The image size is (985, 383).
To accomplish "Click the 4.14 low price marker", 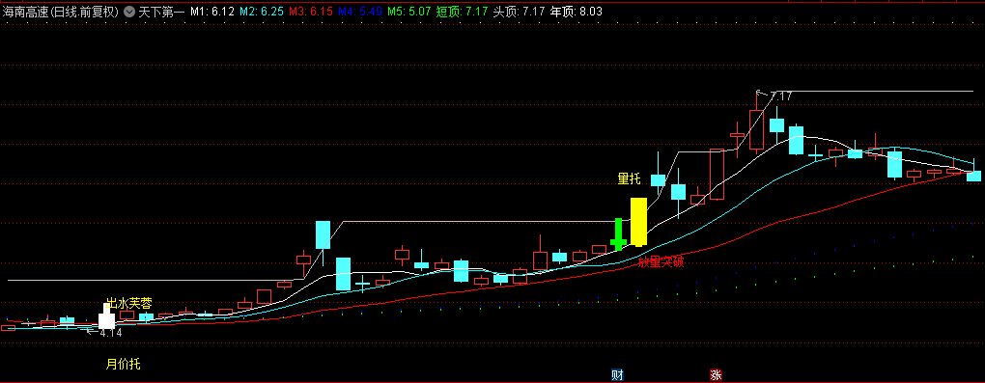I will coord(110,333).
